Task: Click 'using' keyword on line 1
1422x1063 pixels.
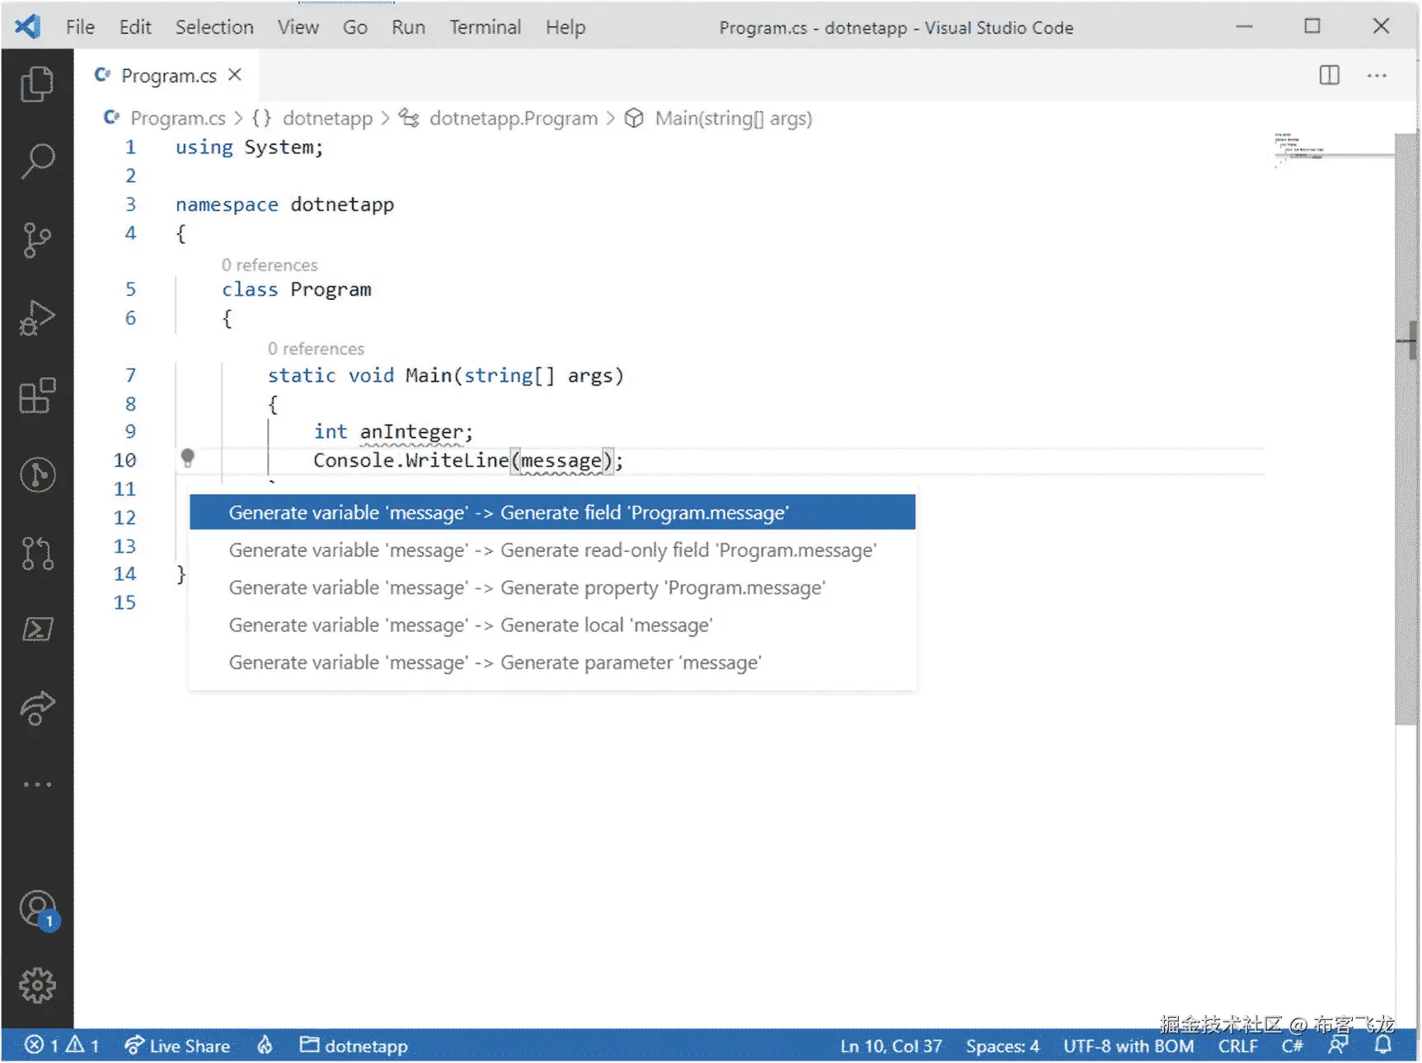Action: (204, 147)
